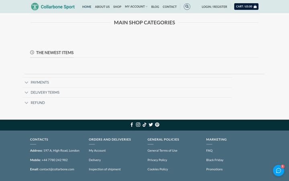The image size is (289, 181).
Task: Open Inspection of shipment link
Action: coord(105,169)
